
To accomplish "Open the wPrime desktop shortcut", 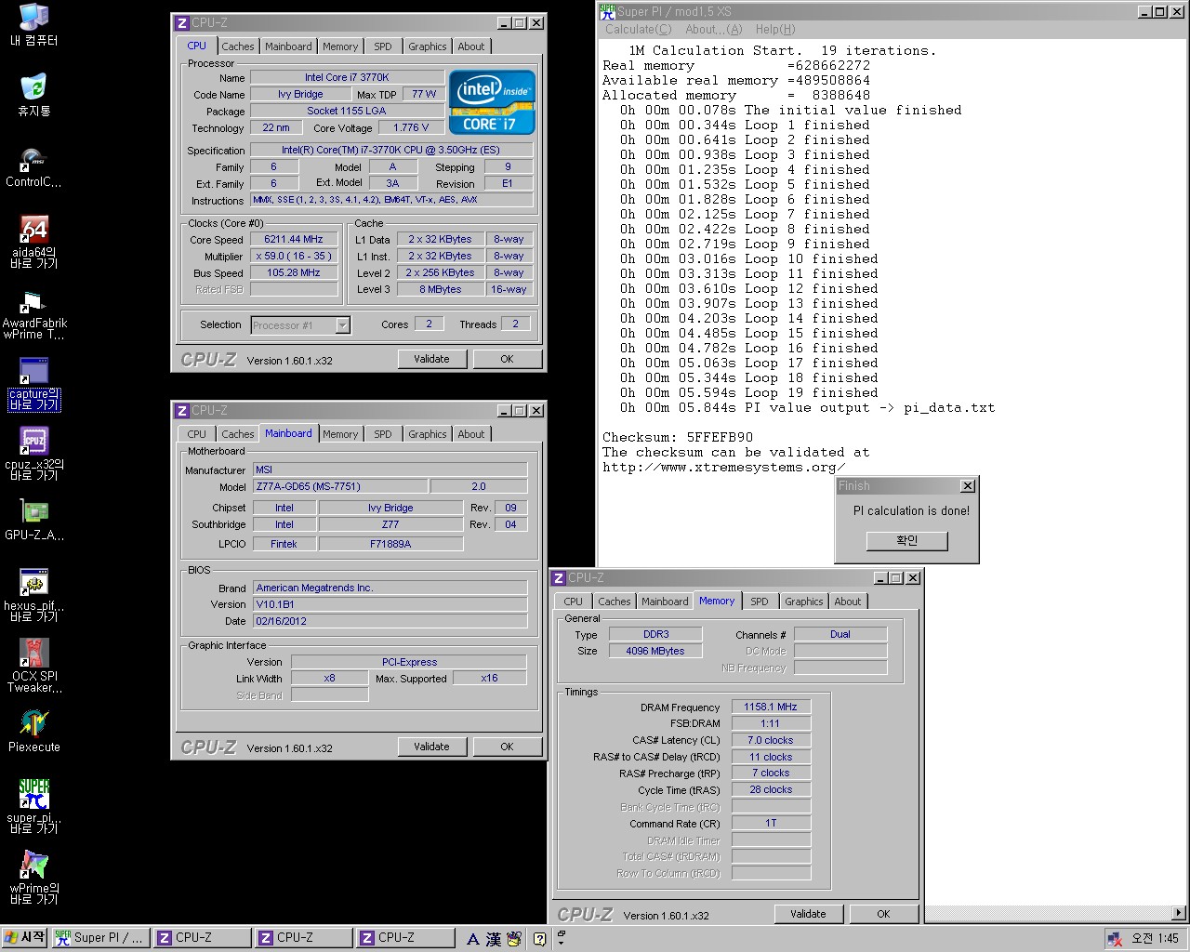I will click(x=33, y=865).
